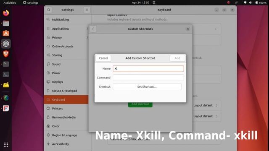Click the notification bell icon in top bar
Viewport: 269px width, 151px height.
tap(154, 3)
